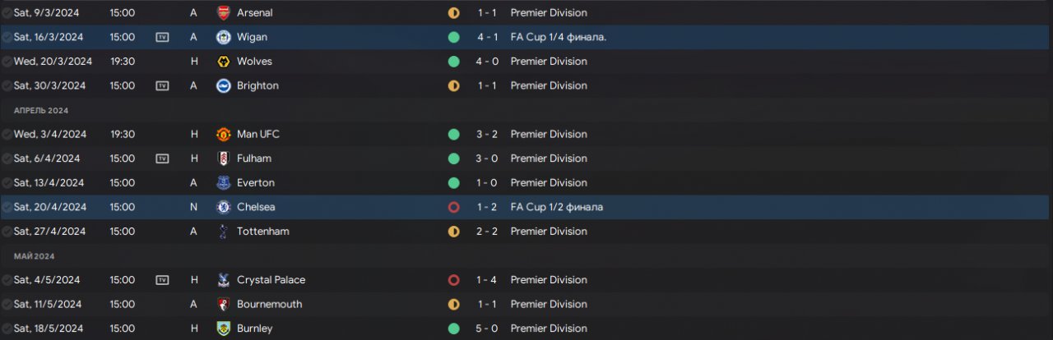
Task: Click the Arsenal club badge
Action: point(223,13)
